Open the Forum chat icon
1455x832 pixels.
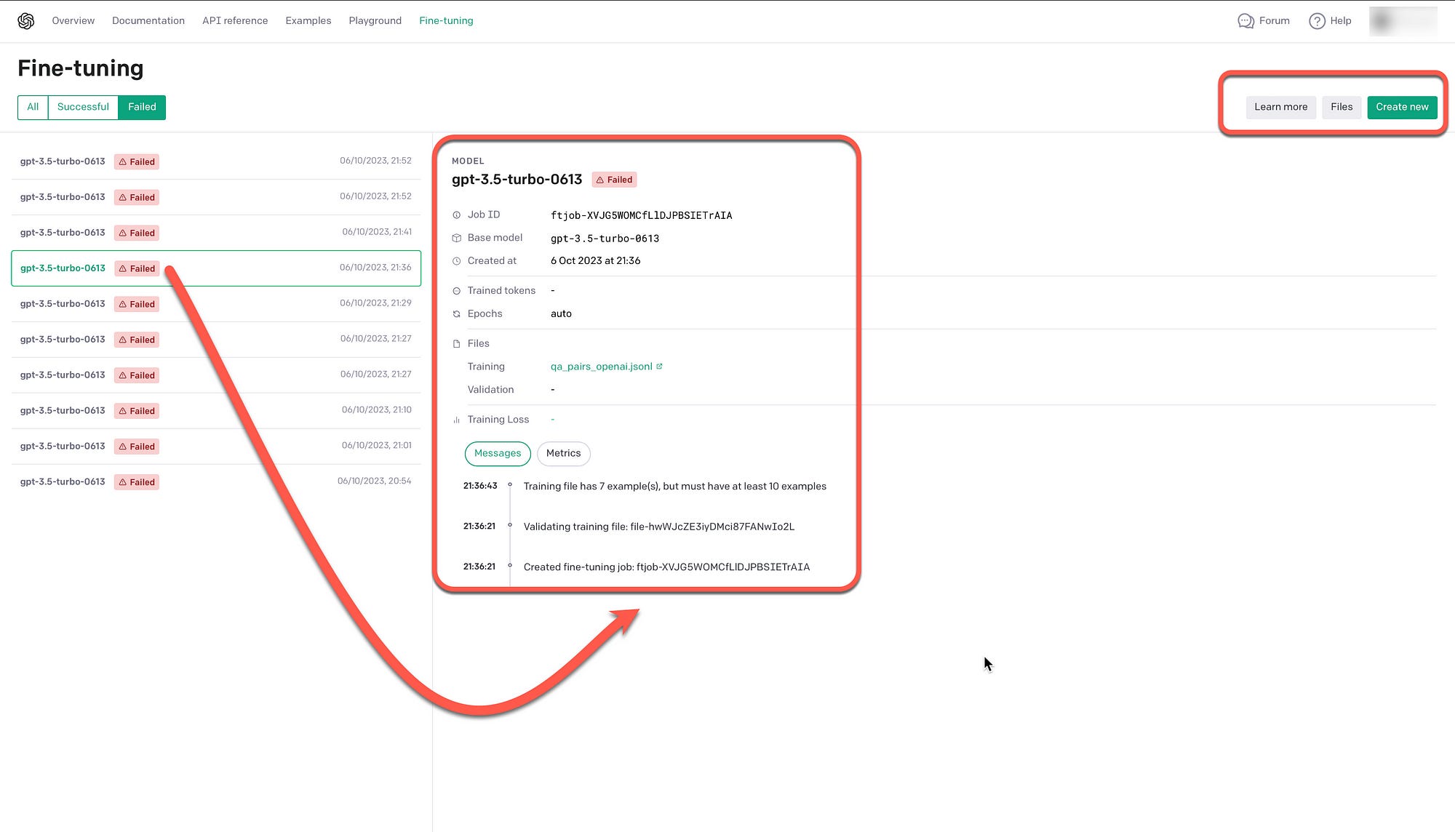tap(1245, 21)
